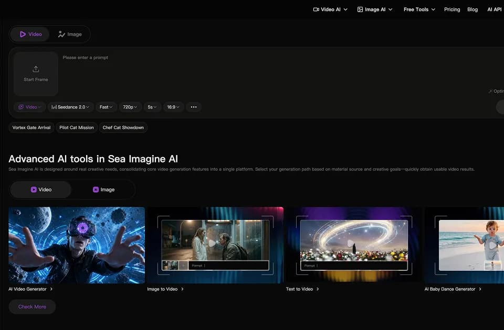Go to the Pricing page
504x330 pixels.
452,9
